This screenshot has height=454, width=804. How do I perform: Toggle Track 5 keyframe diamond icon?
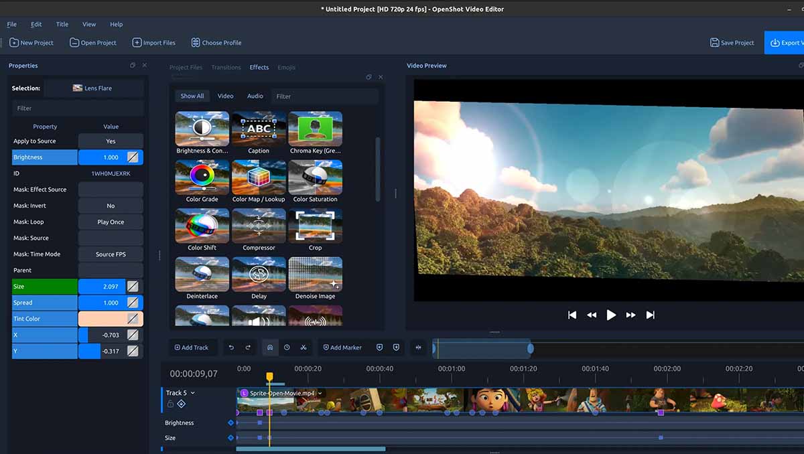tap(181, 404)
